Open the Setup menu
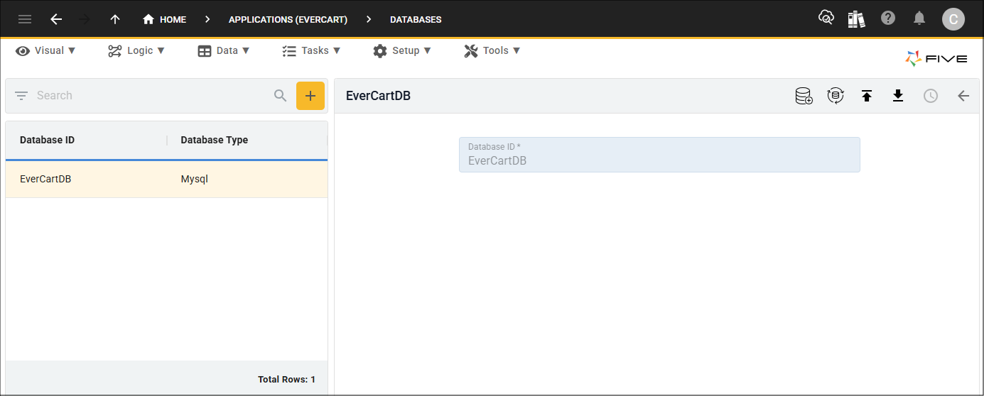The width and height of the screenshot is (984, 396). 402,50
